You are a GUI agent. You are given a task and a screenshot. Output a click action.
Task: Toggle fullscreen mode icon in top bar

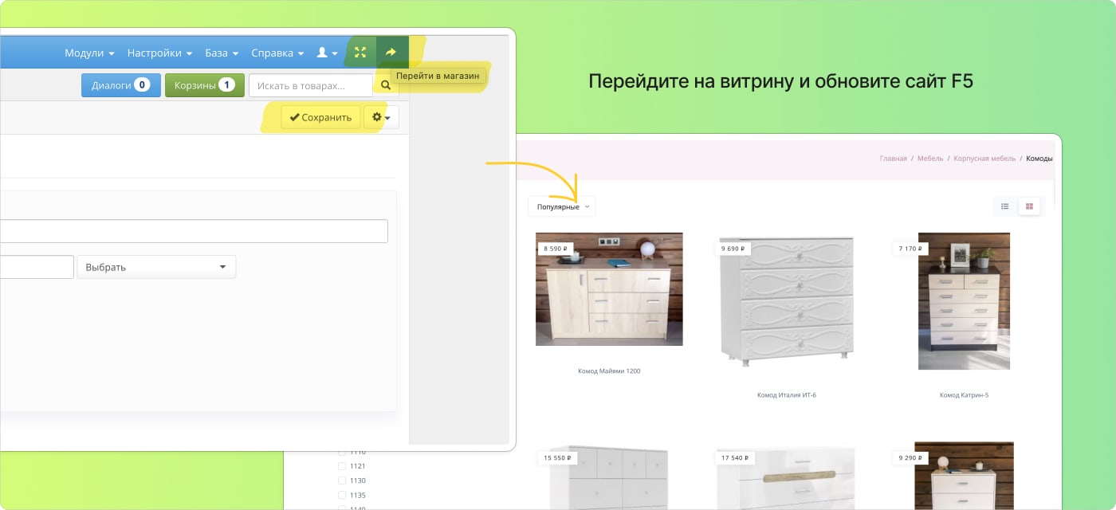[x=360, y=53]
